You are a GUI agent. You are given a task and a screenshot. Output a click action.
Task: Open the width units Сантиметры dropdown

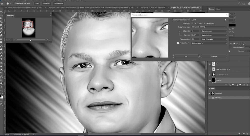[x=214, y=31]
